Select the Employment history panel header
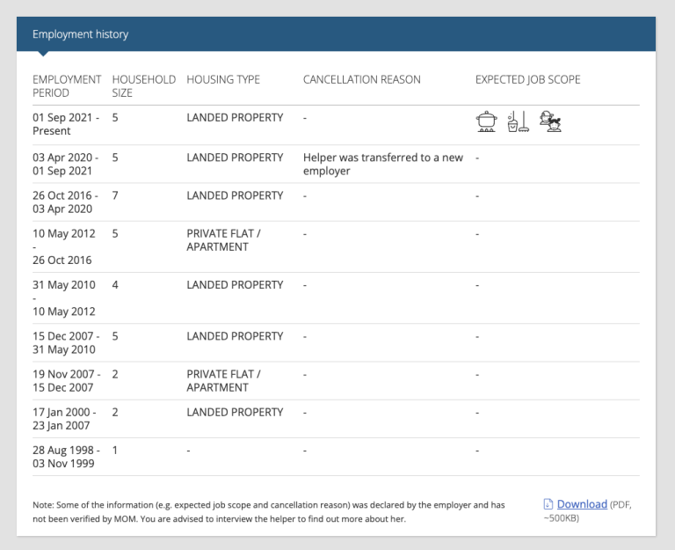 [336, 34]
